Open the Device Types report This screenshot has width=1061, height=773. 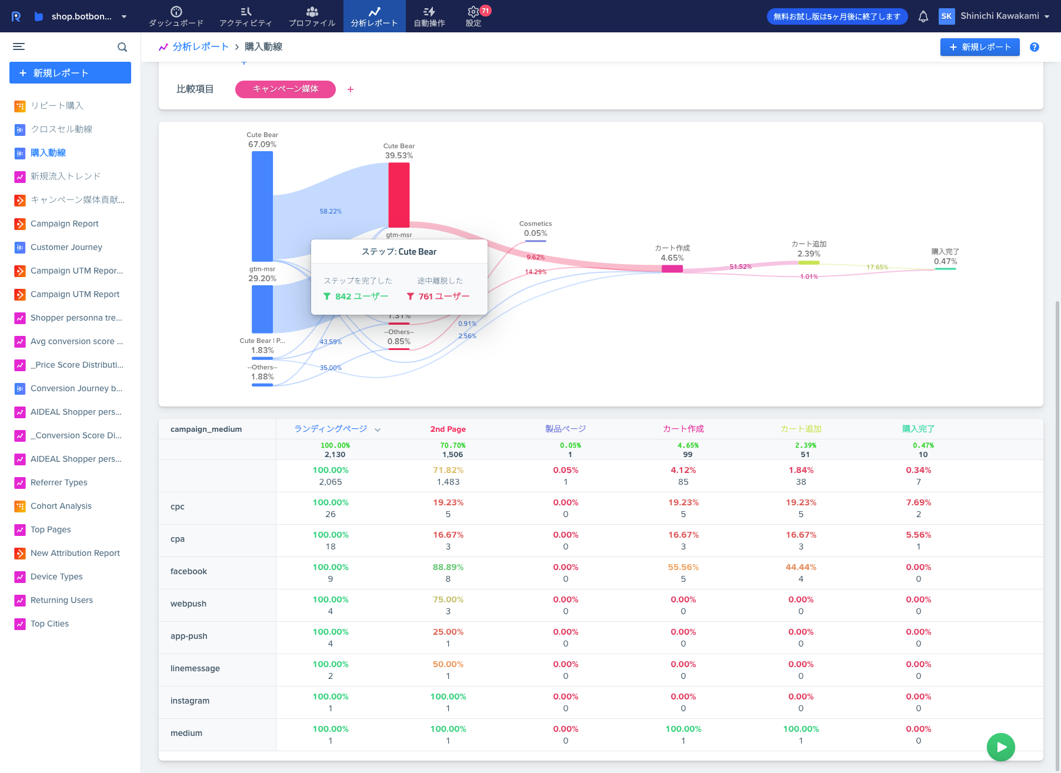(56, 577)
